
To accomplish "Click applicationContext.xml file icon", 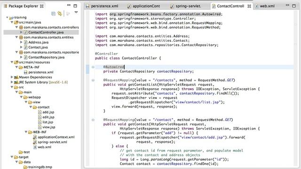I will [x=35, y=137].
